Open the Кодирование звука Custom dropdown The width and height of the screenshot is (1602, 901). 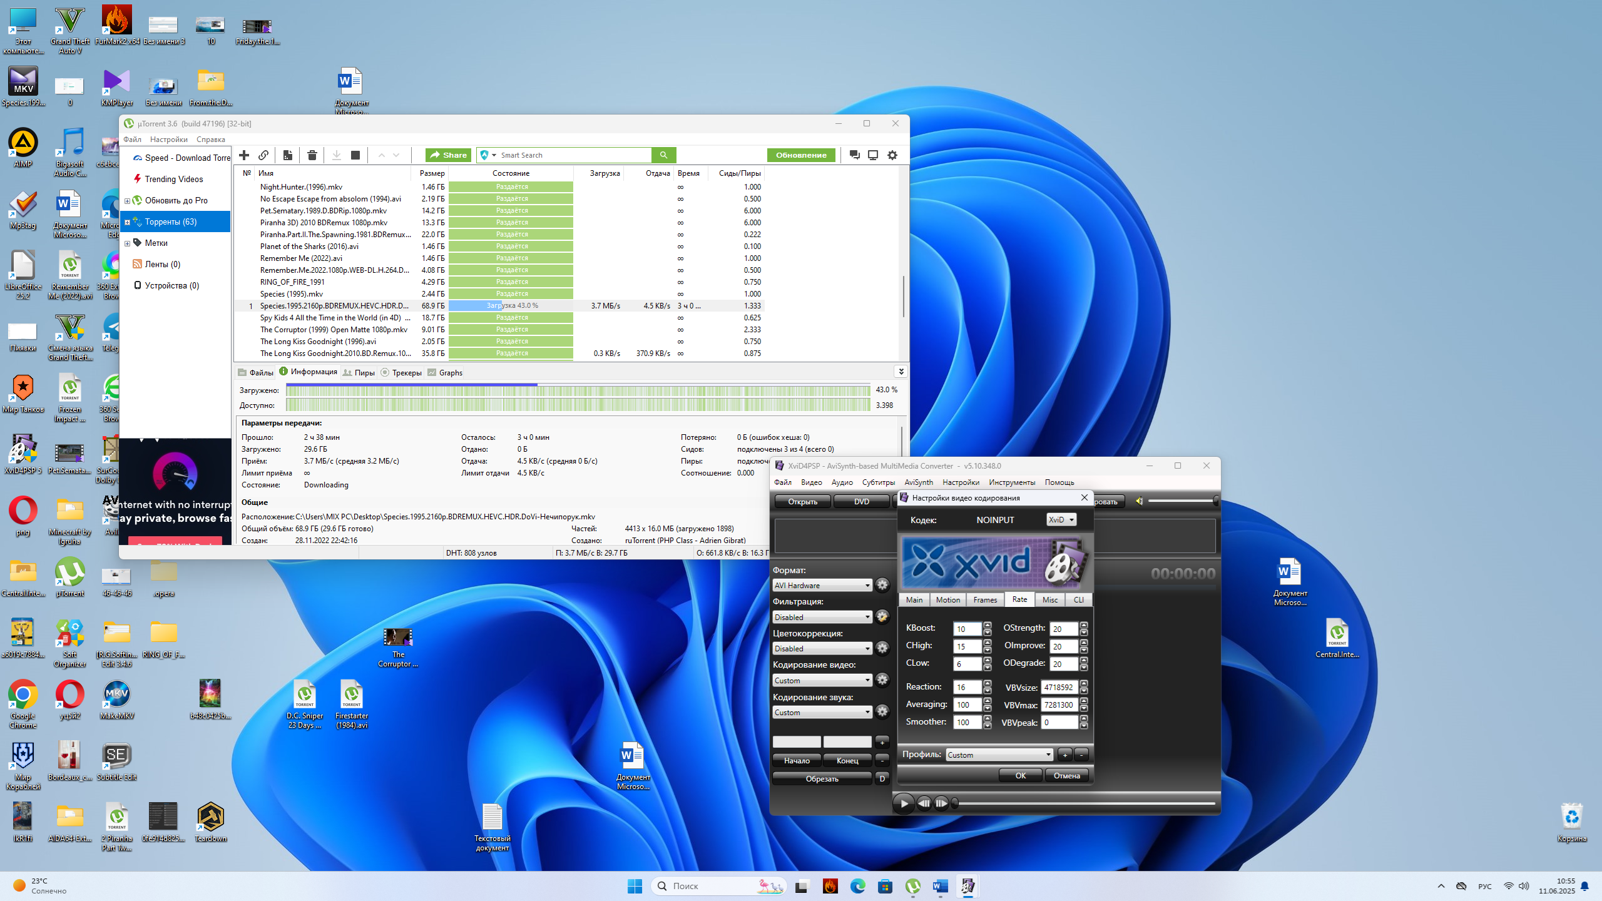pos(822,712)
